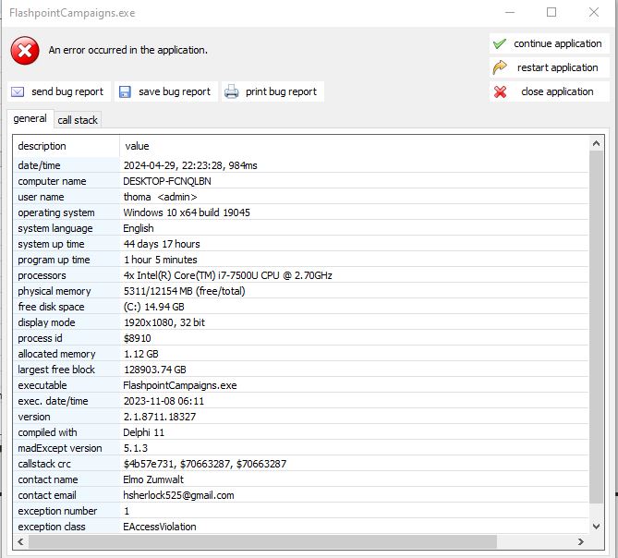Select allocated memory value 1.12 GB
This screenshot has width=618, height=558.
[x=141, y=354]
